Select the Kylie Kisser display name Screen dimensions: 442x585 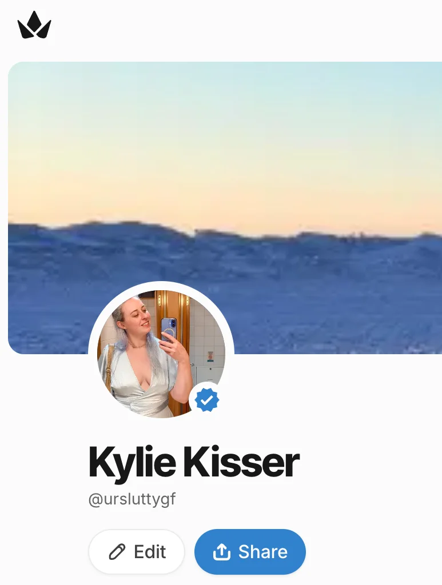(194, 463)
